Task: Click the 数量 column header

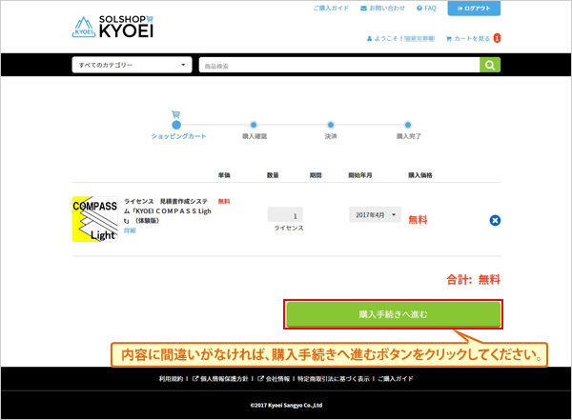Action: pyautogui.click(x=273, y=175)
